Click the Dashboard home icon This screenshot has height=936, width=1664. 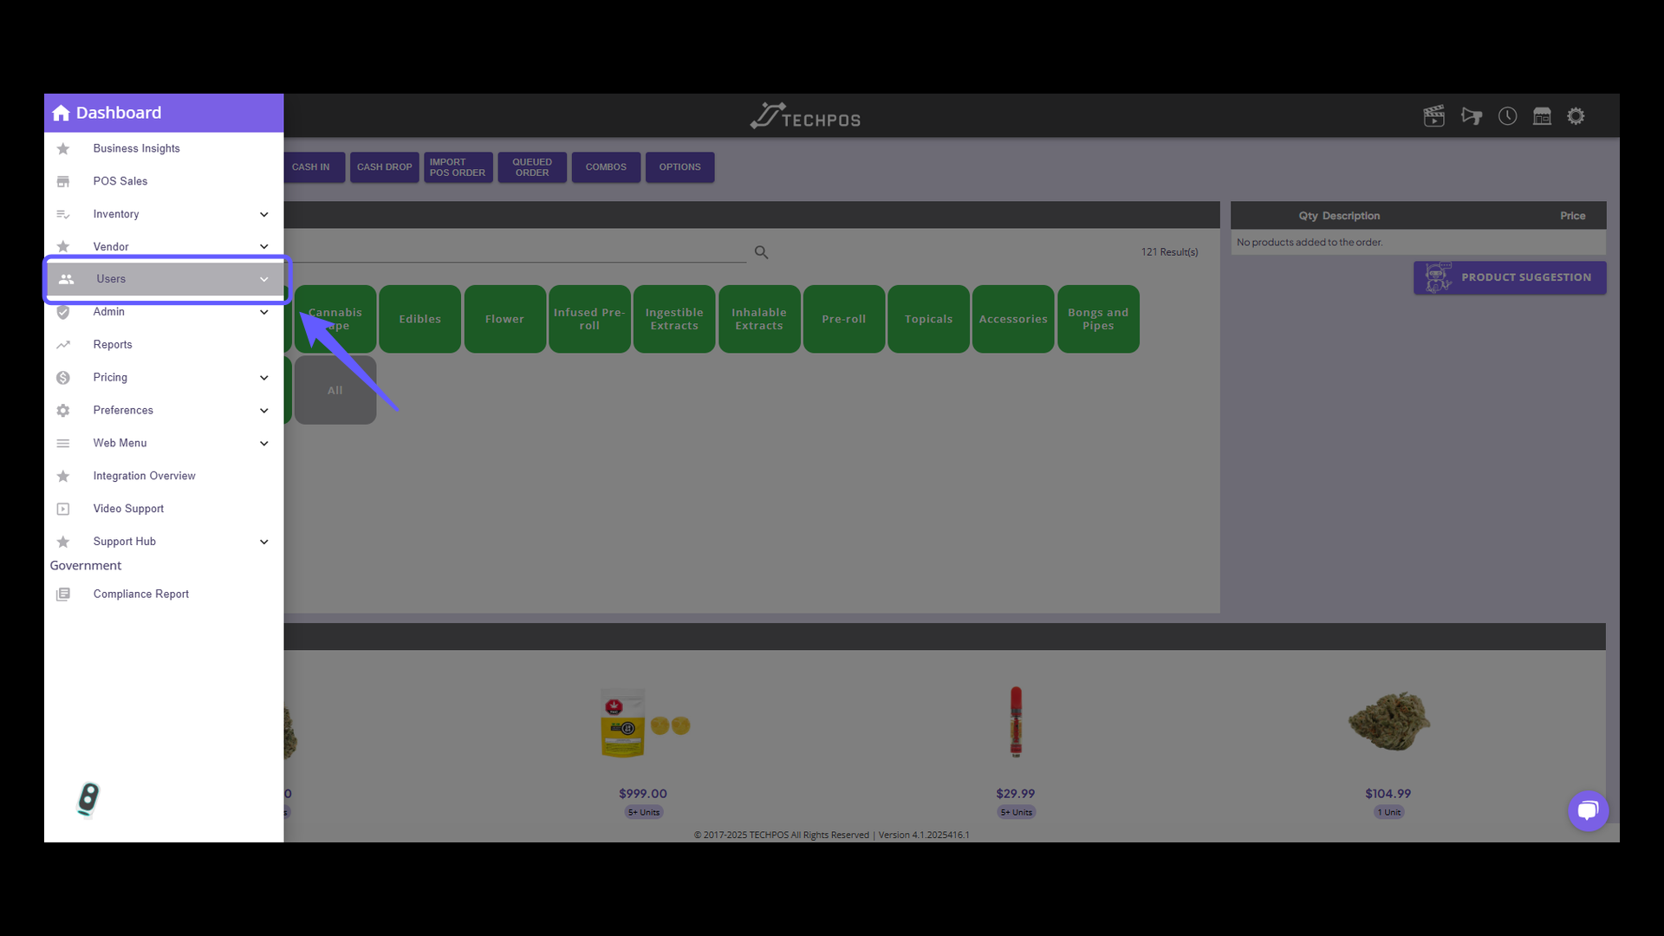[x=62, y=114]
